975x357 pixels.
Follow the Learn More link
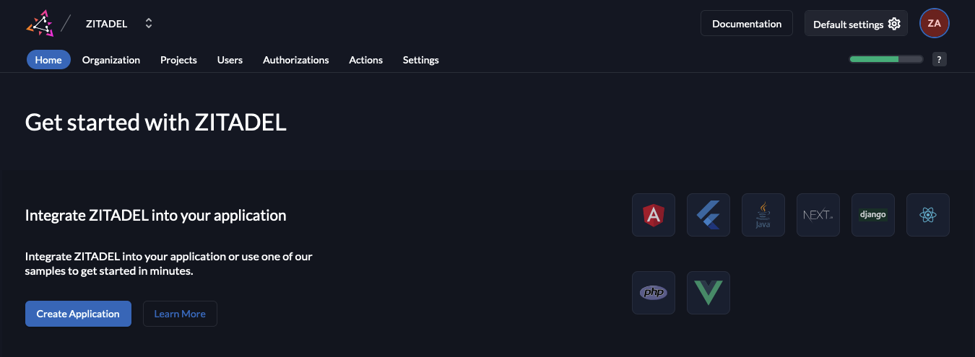pyautogui.click(x=180, y=314)
